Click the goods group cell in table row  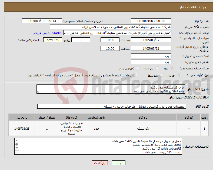point(71,129)
